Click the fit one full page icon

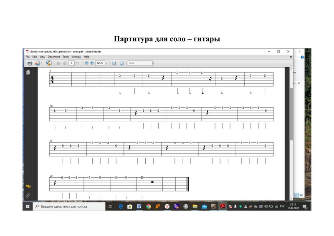pos(121,63)
